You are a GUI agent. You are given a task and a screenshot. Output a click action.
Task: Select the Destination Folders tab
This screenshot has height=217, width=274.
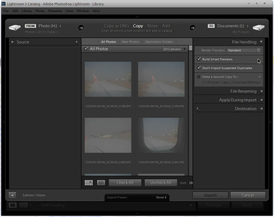click(159, 42)
